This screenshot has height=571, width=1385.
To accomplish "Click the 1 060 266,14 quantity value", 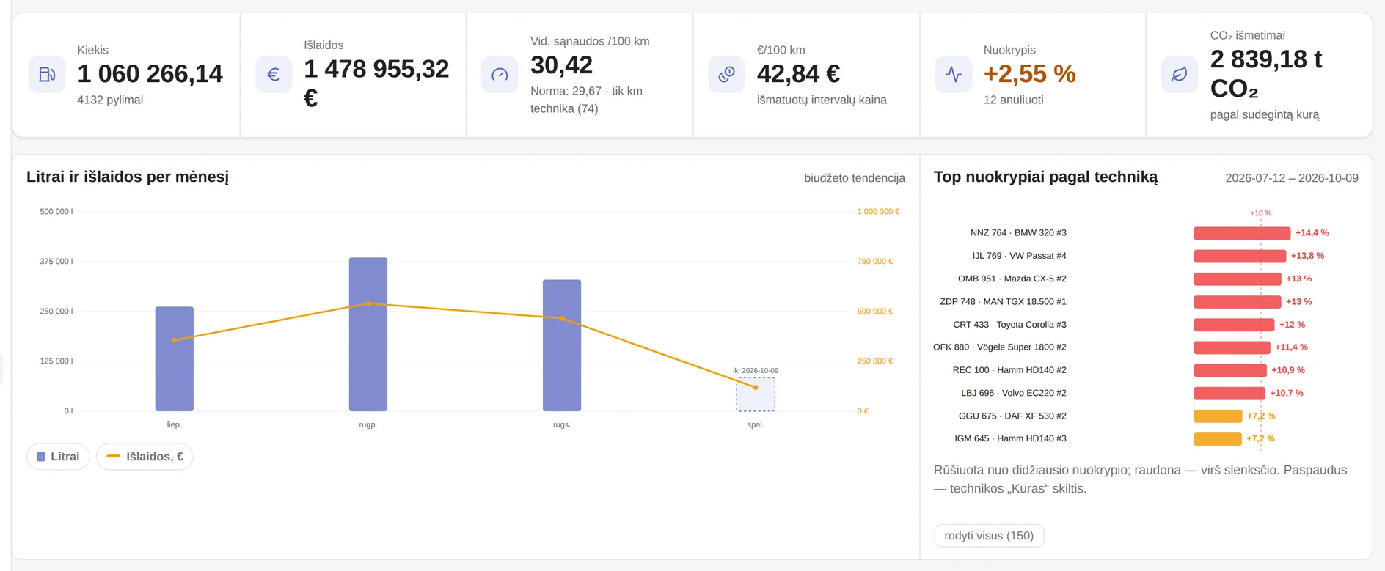I will 150,74.
